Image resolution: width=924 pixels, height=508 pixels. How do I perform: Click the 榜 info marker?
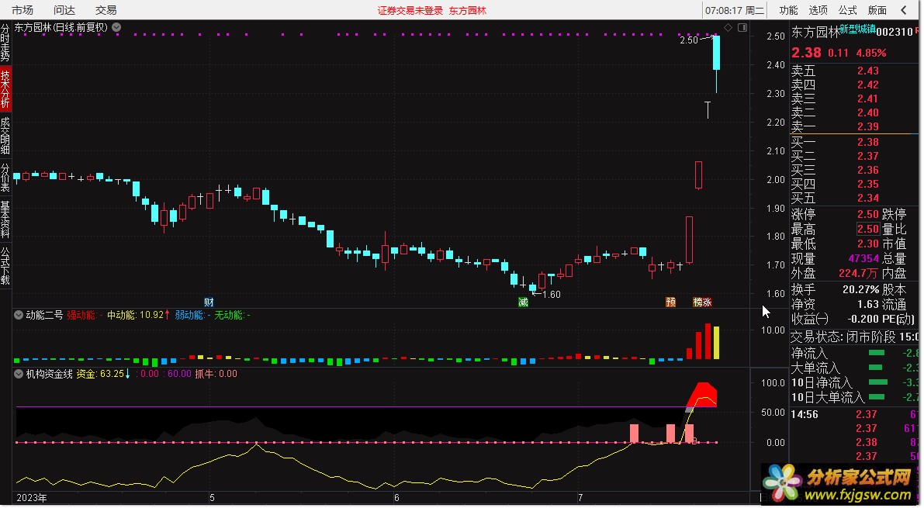click(x=697, y=302)
